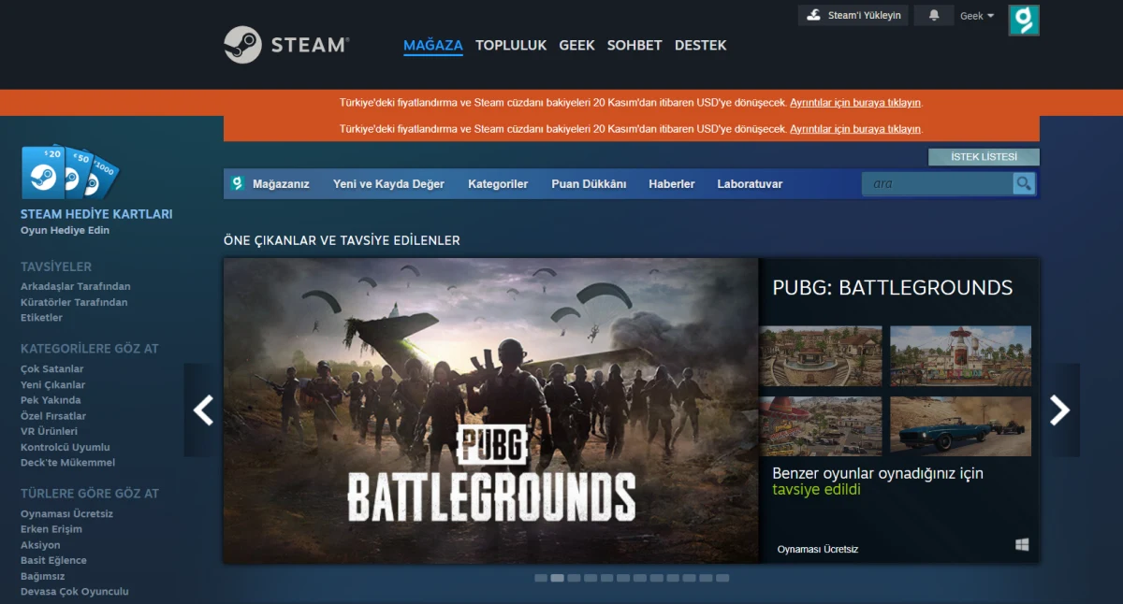This screenshot has width=1123, height=604.
Task: Open the Mağazanız store menu
Action: (x=281, y=184)
